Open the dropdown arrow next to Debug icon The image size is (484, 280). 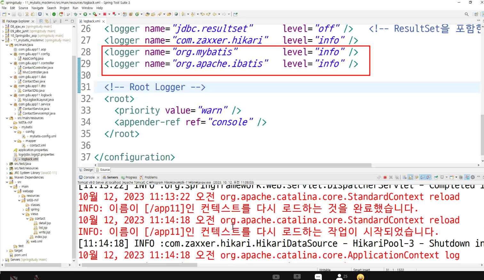tap(80, 14)
